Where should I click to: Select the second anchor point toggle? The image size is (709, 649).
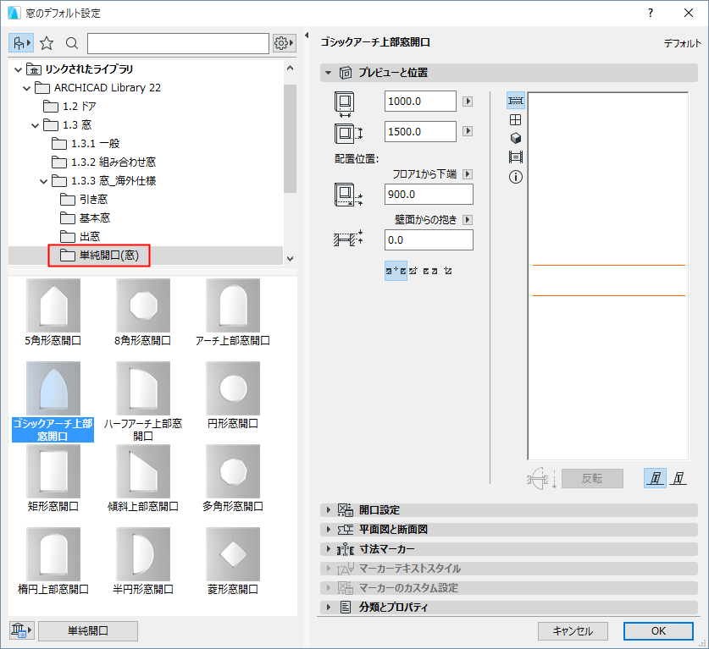(413, 271)
